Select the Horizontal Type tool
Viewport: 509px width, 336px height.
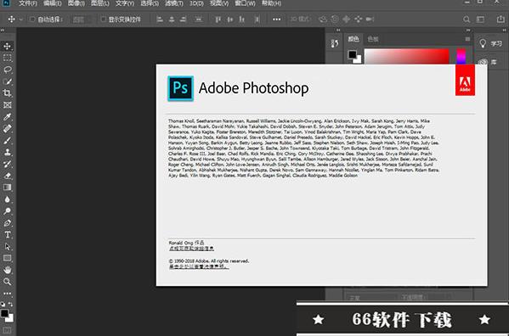pyautogui.click(x=7, y=234)
